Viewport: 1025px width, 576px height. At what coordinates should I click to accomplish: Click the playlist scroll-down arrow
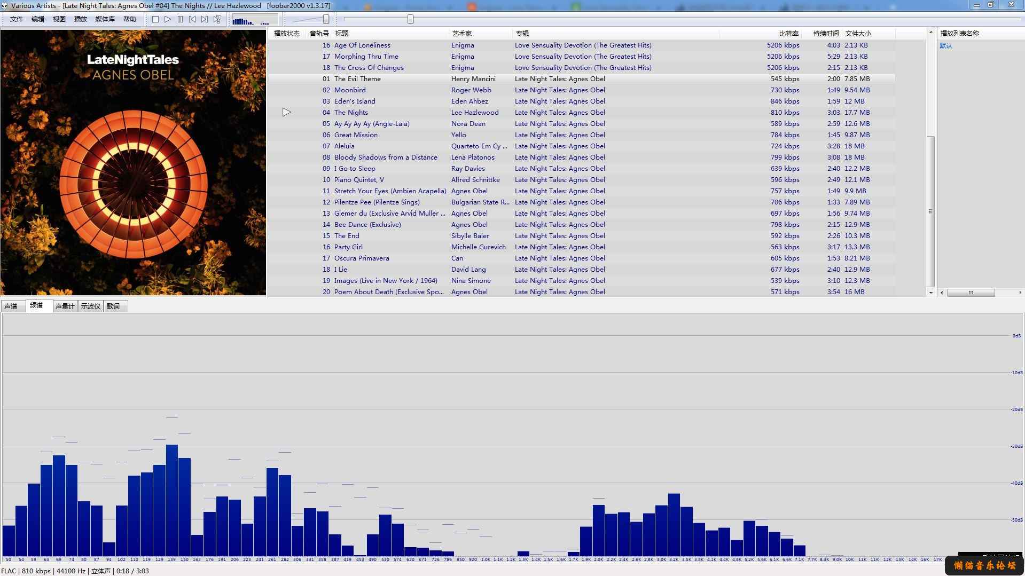[930, 293]
